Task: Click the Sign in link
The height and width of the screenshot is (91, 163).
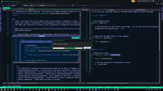Action: [157, 4]
